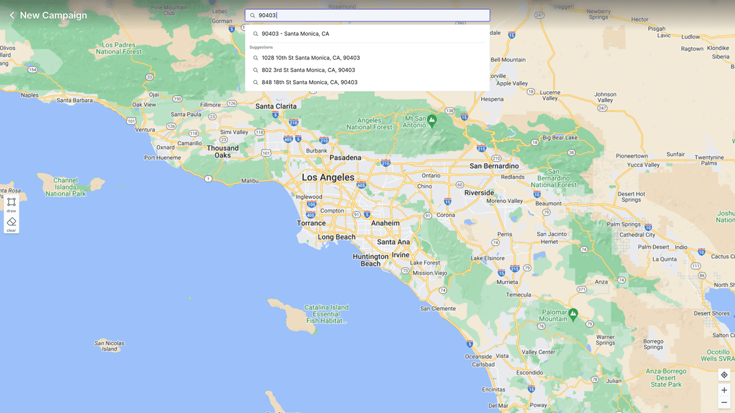Select 848 18th St Santa Monica suggestion

coord(367,82)
